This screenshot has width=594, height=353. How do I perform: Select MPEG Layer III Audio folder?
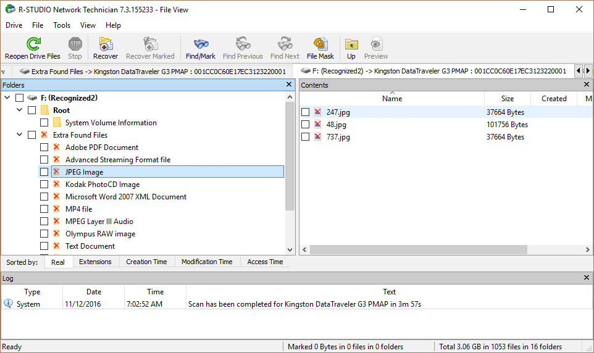pyautogui.click(x=99, y=221)
